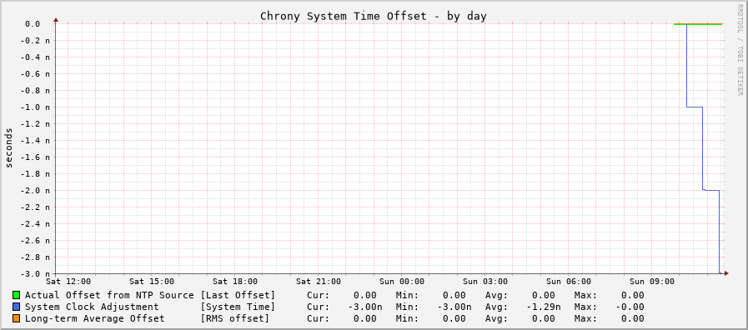Click the '[System Time]' legend text
Viewport: 748px width, 330px height.
238,307
